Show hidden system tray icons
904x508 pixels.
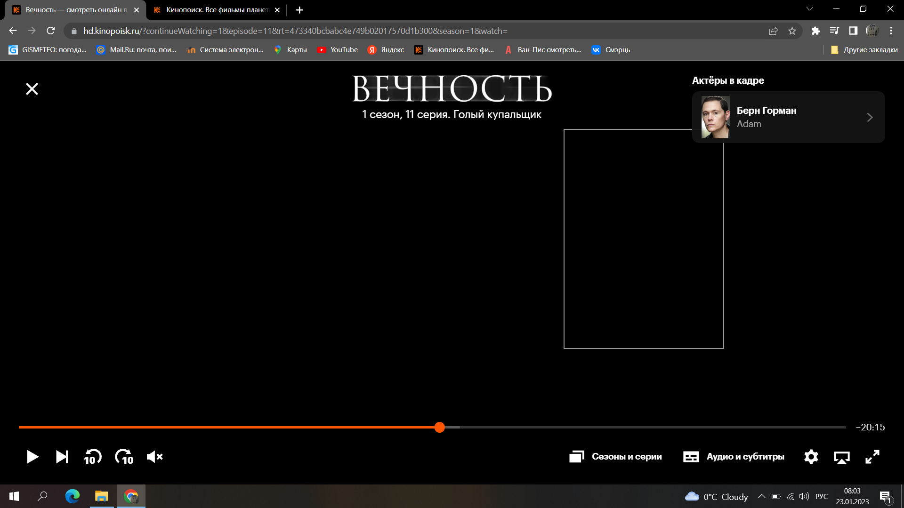(x=761, y=497)
